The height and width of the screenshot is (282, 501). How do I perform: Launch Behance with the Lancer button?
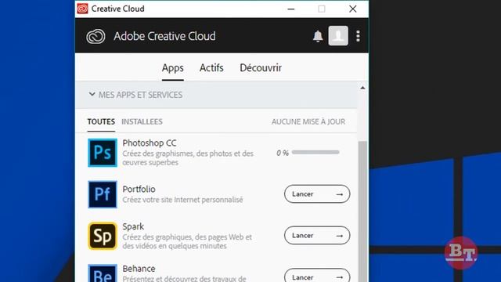click(x=317, y=276)
